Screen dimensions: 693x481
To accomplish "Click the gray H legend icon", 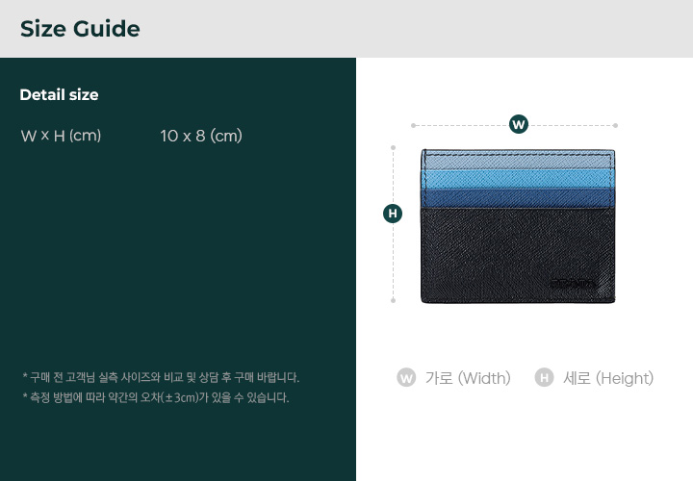I will pos(544,378).
